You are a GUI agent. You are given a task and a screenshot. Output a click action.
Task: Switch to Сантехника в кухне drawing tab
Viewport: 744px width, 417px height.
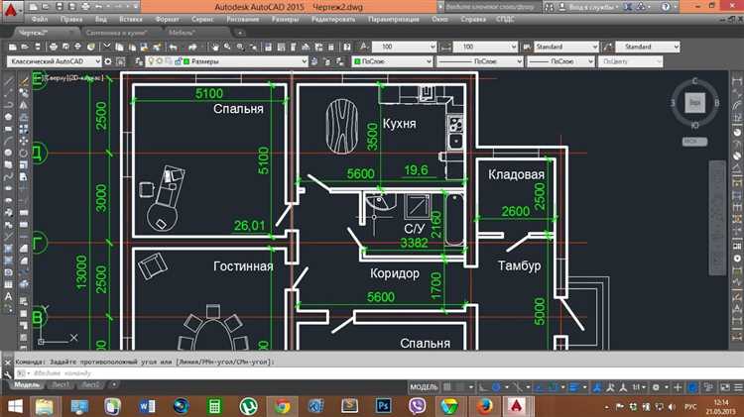[x=116, y=33]
